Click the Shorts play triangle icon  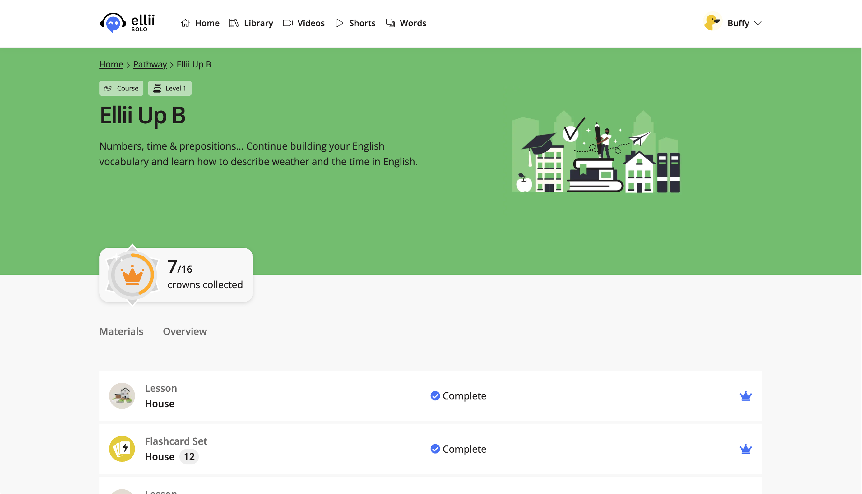tap(339, 23)
